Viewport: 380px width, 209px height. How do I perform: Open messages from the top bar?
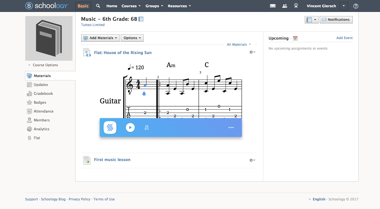[x=272, y=6]
